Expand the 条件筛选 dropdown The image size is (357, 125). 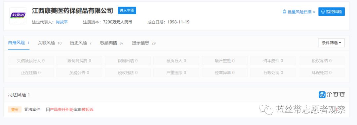331,43
